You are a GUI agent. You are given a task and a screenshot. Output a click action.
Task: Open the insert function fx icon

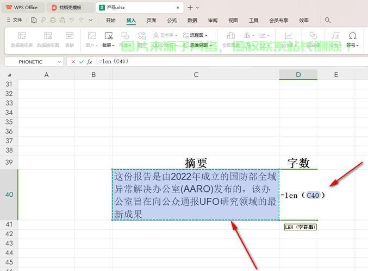[90, 62]
